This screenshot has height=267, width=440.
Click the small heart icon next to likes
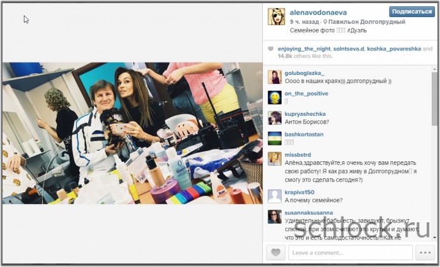(x=270, y=49)
